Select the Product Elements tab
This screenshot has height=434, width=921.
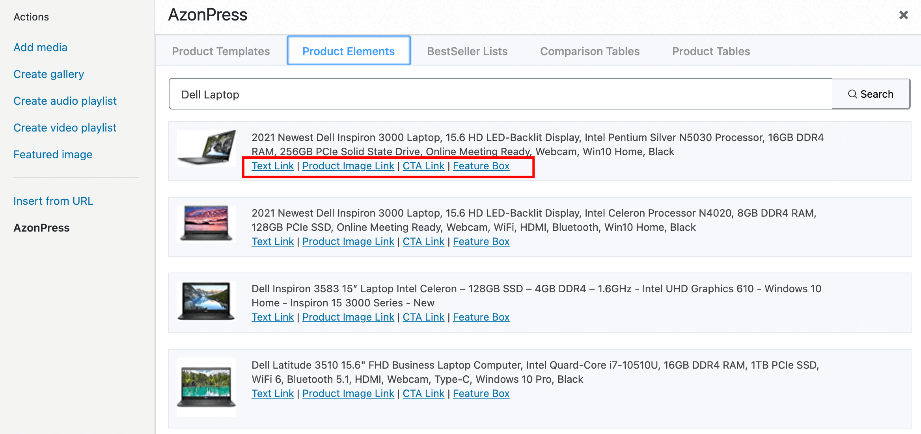click(349, 51)
